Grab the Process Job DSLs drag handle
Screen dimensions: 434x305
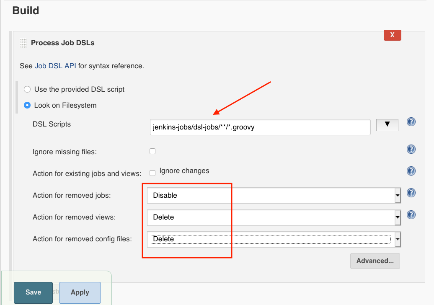pyautogui.click(x=23, y=43)
